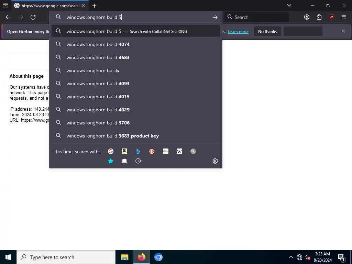352x264 pixels.
Task: Open muted volume tray icon
Action: (307, 257)
